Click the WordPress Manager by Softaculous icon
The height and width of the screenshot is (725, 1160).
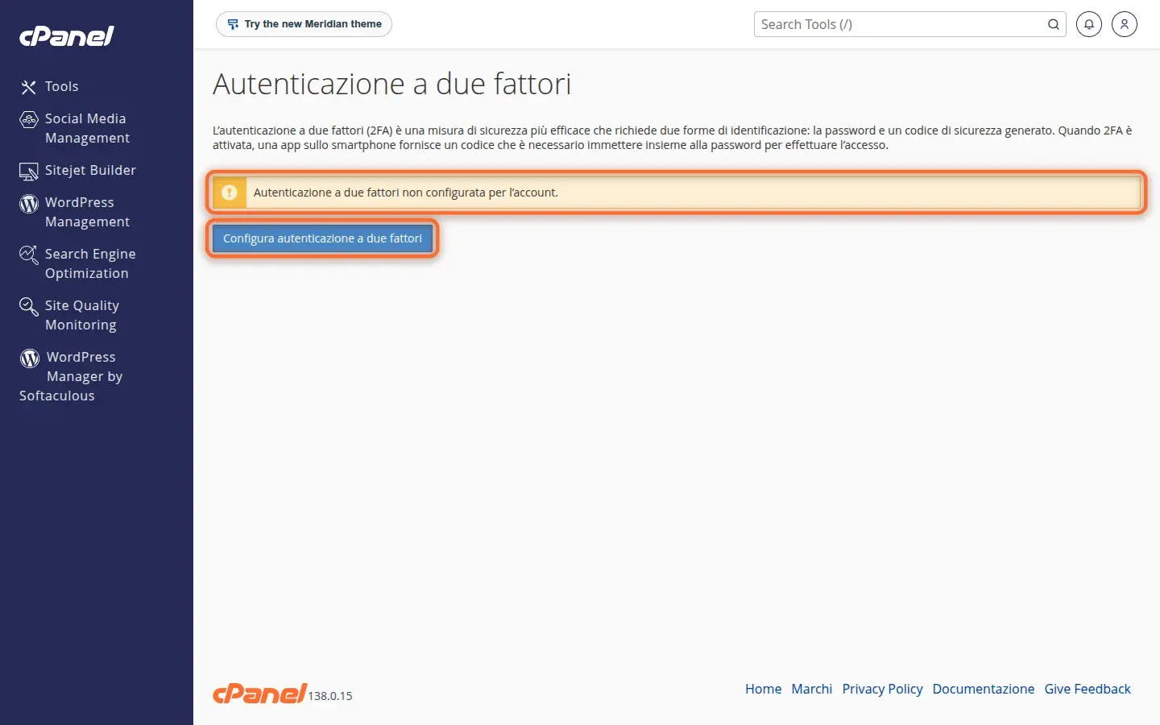30,358
